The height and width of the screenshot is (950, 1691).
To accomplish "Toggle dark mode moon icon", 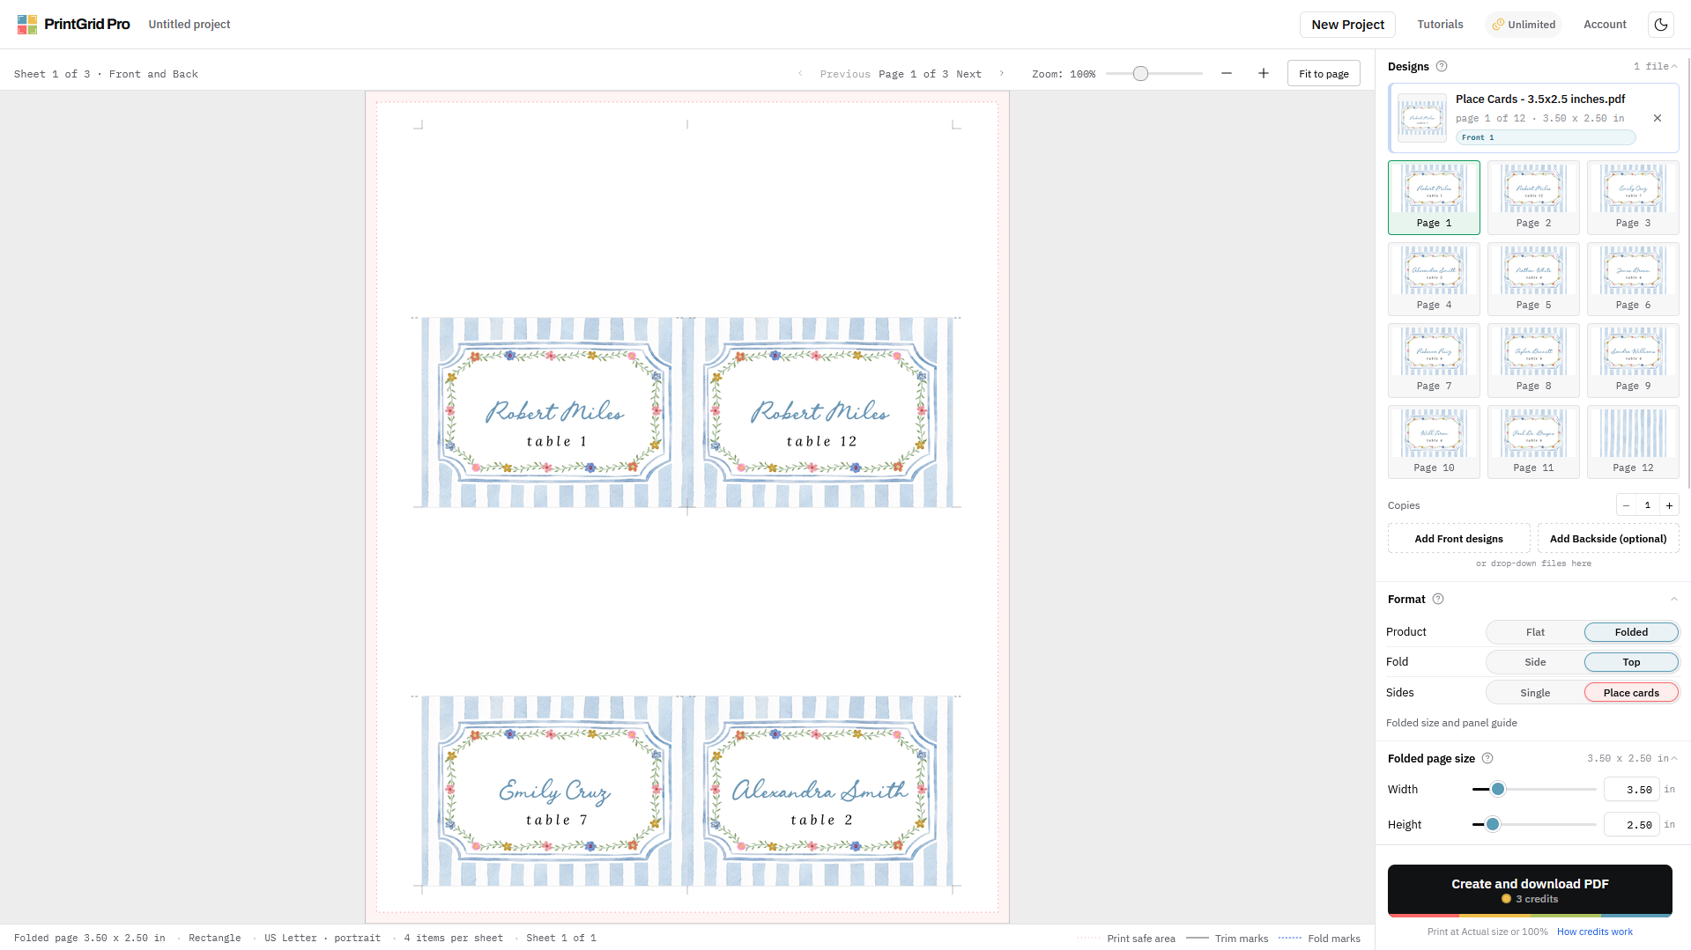I will pyautogui.click(x=1661, y=25).
